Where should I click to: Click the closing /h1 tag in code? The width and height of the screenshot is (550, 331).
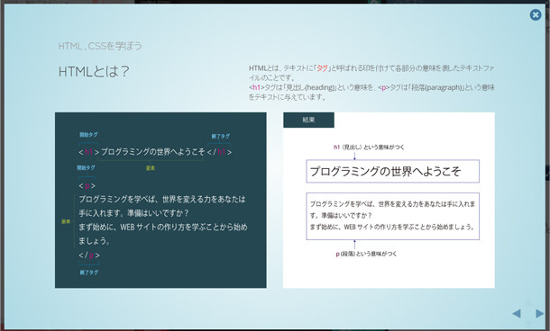(219, 152)
